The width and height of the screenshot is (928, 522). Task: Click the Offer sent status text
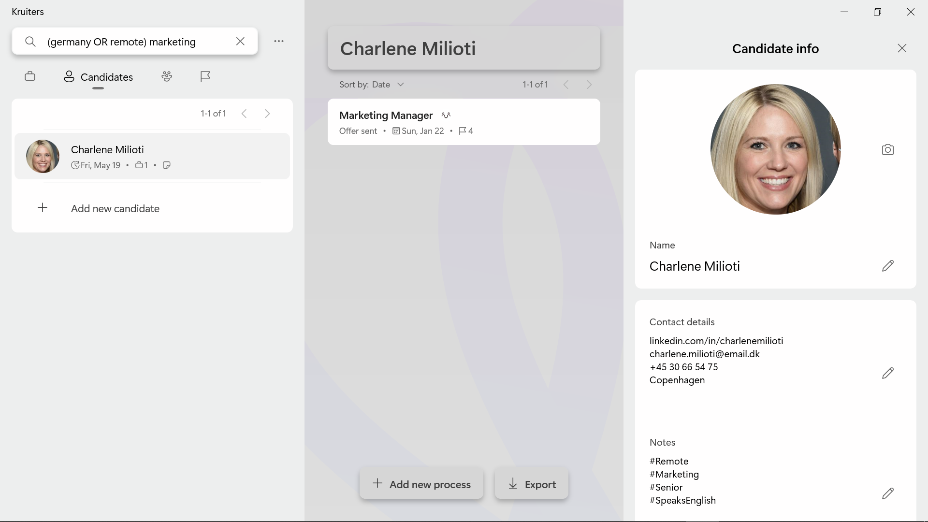358,131
